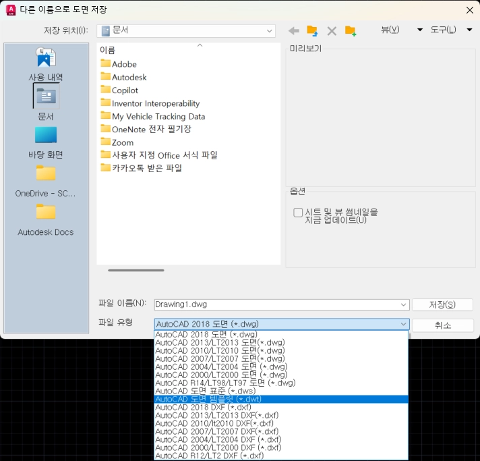Go up one folder level
This screenshot has height=461, width=480.
(312, 30)
